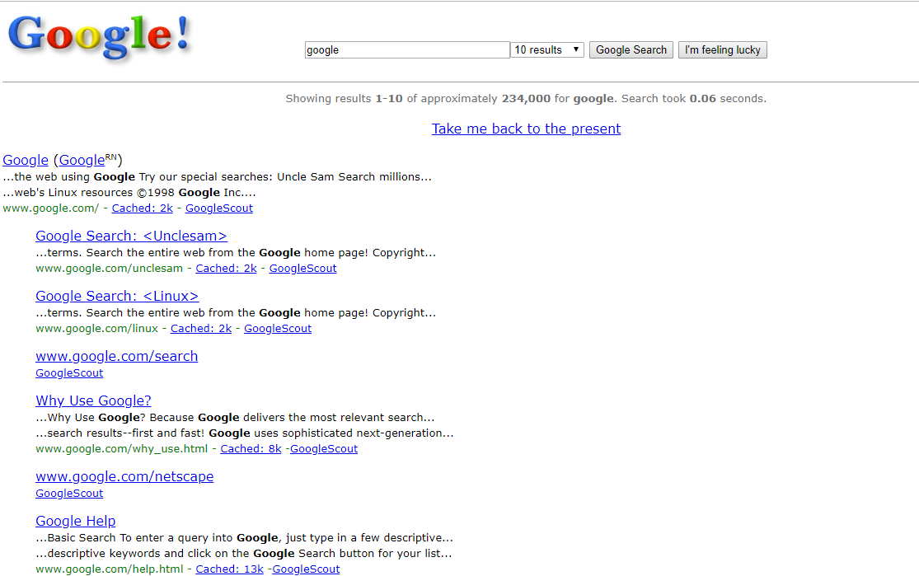The width and height of the screenshot is (919, 576).
Task: Open the '10 results' dropdown
Action: pos(547,49)
